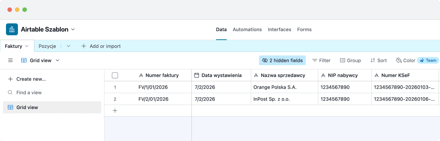Screen dimensions: 440x141
Task: Open the Color options
Action: pos(406,60)
